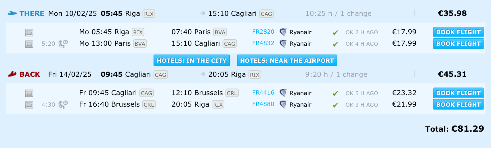Viewport: 491px width, 148px height.
Task: Click the blue THERE airplane icon
Action: coord(12,13)
